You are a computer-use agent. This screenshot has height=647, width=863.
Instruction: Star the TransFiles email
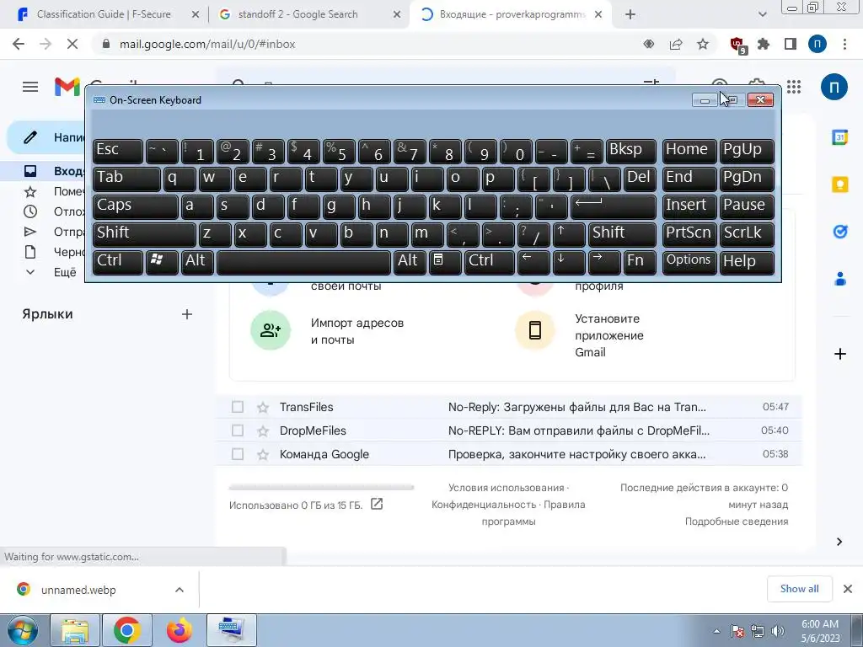pyautogui.click(x=263, y=408)
